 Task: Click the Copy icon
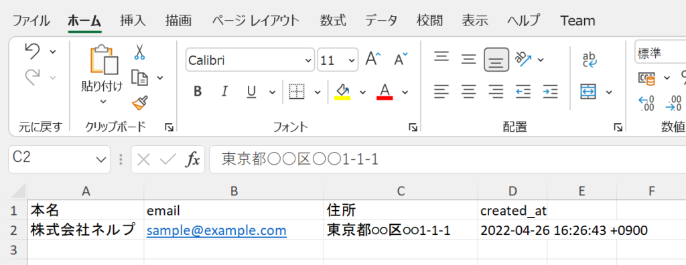[x=140, y=78]
